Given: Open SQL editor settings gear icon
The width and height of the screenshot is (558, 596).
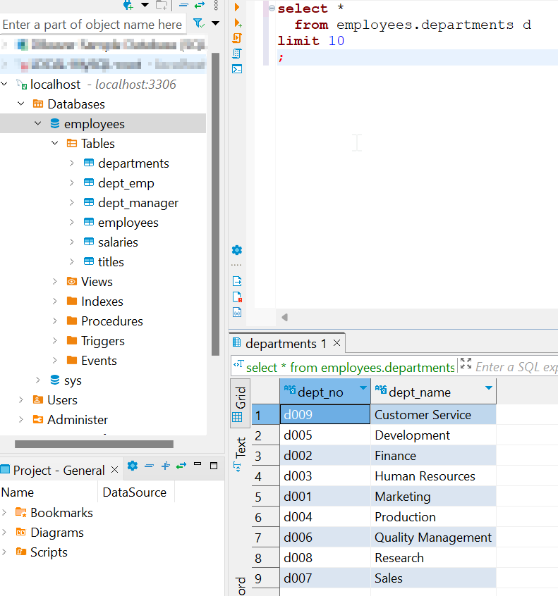Looking at the screenshot, I should pyautogui.click(x=237, y=250).
